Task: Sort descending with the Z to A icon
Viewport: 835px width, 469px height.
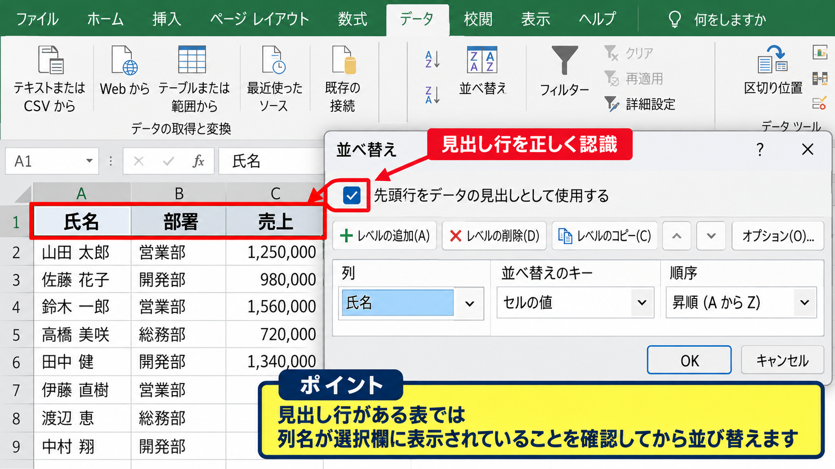Action: (432, 95)
